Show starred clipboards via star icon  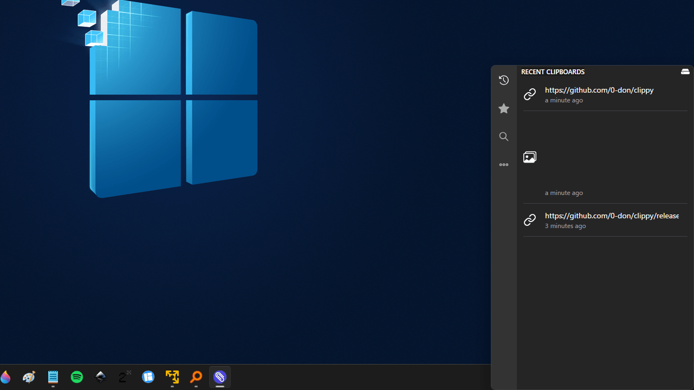[x=504, y=108]
